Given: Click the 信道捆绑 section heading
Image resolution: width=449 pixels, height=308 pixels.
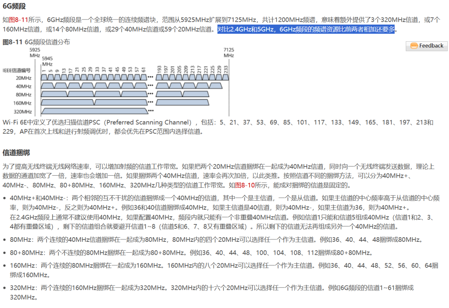Looking at the screenshot, I should click(16, 152).
